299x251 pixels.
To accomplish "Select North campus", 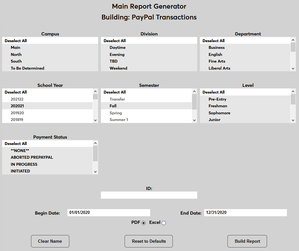I will coord(50,54).
